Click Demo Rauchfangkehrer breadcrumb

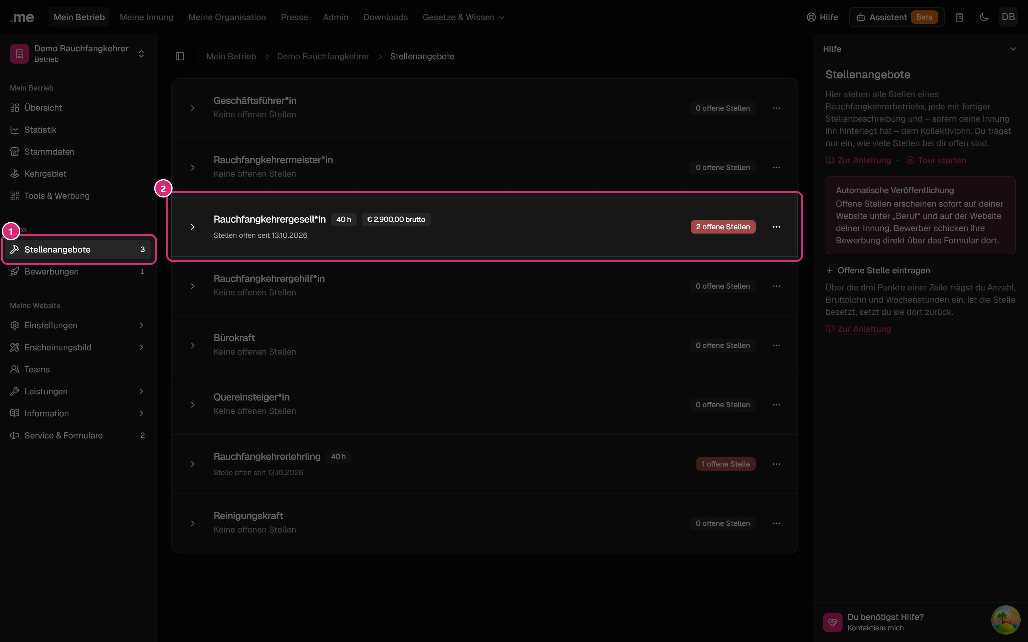click(x=323, y=57)
